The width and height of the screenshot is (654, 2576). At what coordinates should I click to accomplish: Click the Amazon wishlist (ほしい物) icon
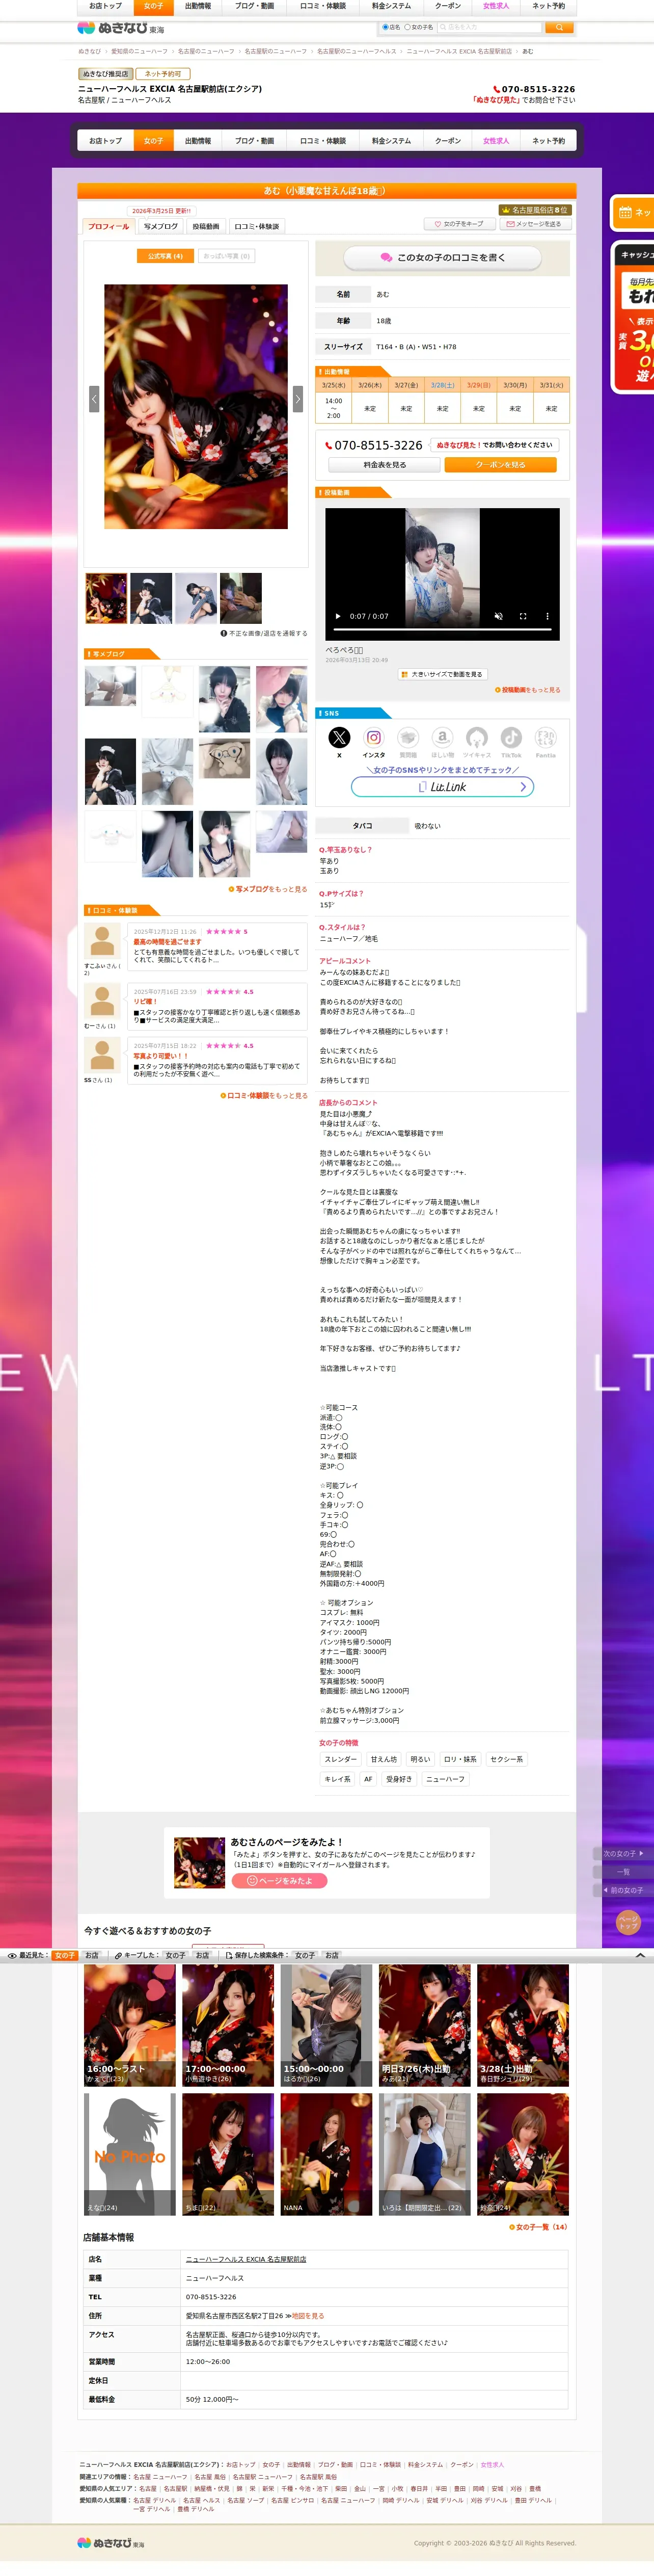[442, 737]
